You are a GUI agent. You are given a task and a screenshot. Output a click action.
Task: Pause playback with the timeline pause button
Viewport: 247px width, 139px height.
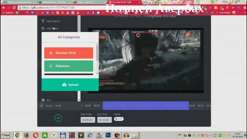[41, 105]
